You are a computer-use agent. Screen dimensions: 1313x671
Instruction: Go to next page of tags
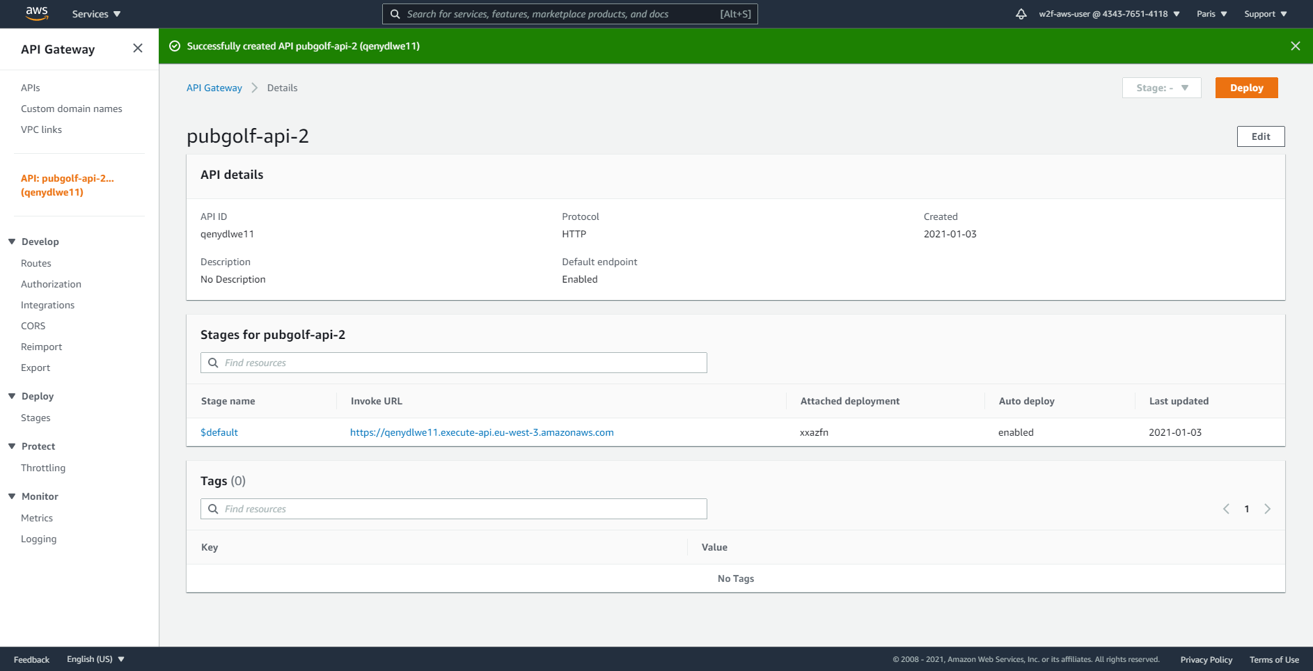tap(1268, 509)
